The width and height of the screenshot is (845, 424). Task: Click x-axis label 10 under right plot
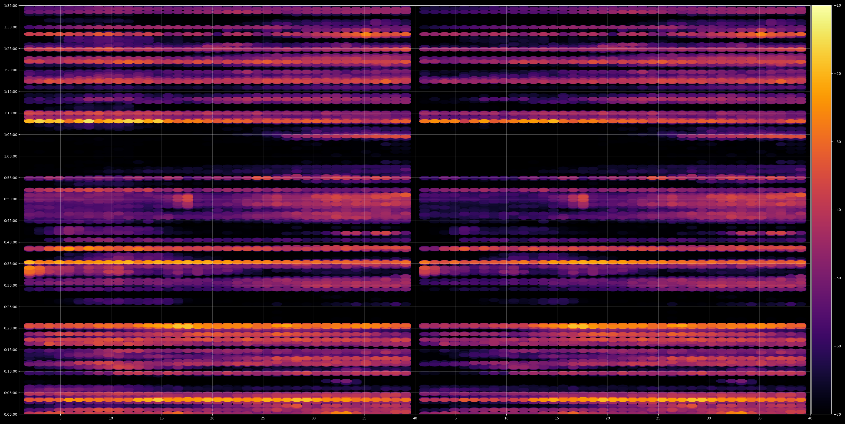pos(506,418)
